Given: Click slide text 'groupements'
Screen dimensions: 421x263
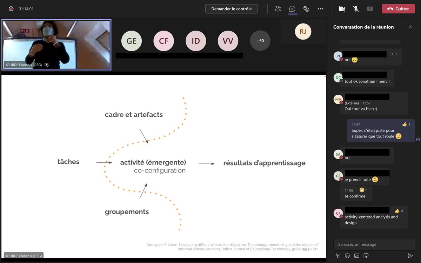Looking at the screenshot, I should [x=127, y=212].
